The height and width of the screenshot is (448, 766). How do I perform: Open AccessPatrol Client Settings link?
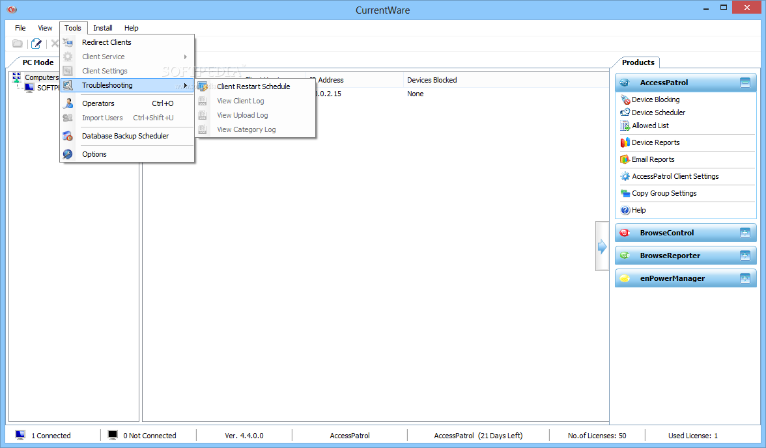click(675, 176)
